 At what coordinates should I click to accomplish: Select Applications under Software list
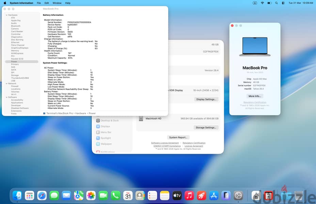click(x=17, y=103)
